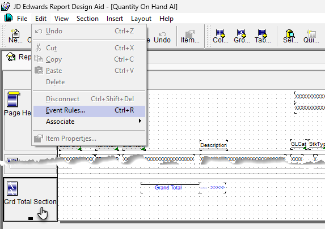
Task: Click the Undo toolbar button
Action: 162,37
